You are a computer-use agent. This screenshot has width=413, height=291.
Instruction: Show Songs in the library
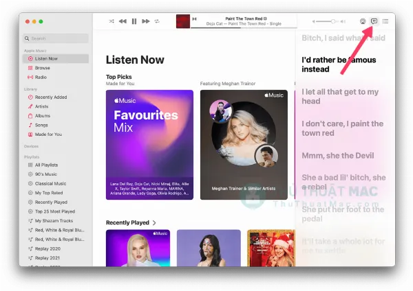click(41, 125)
